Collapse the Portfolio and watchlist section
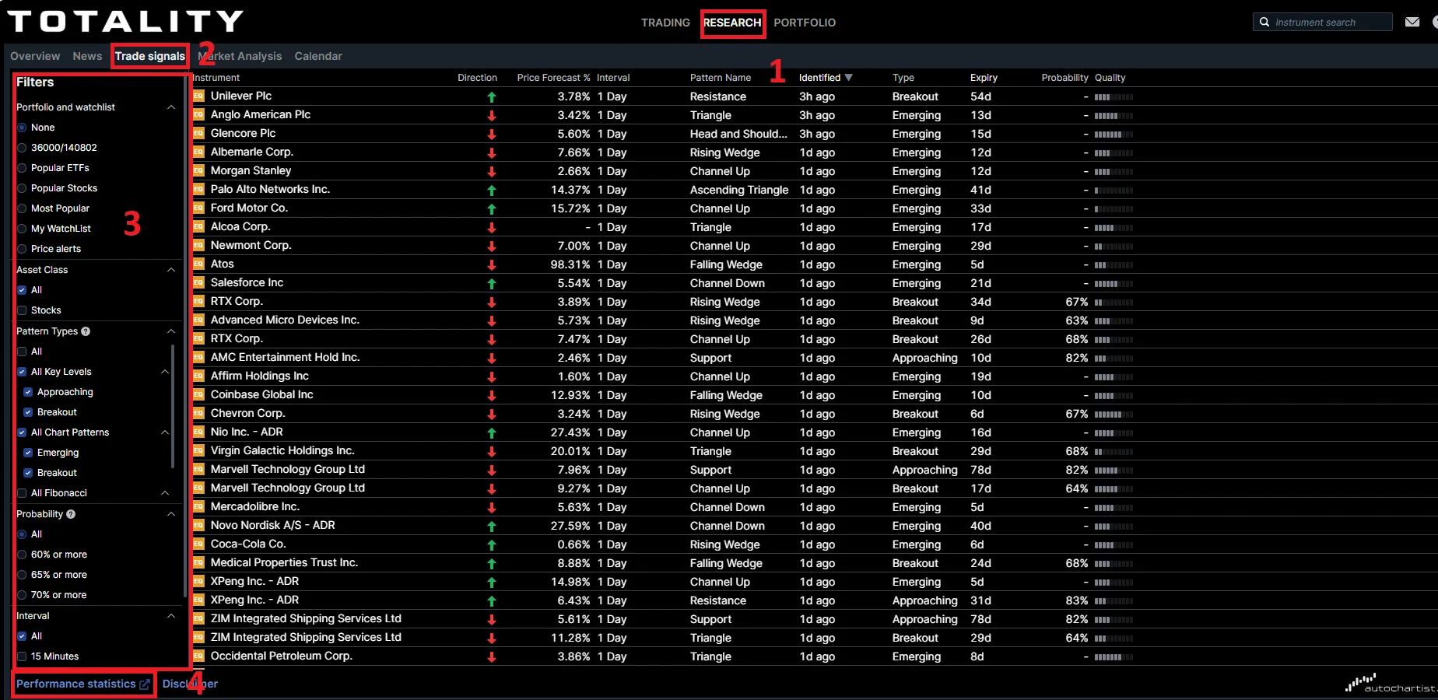The width and height of the screenshot is (1438, 700). coord(171,107)
